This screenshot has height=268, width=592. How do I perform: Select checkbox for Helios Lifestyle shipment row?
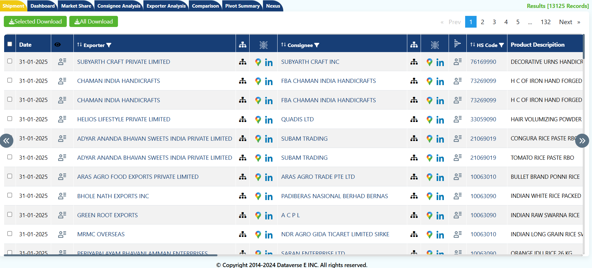(10, 119)
